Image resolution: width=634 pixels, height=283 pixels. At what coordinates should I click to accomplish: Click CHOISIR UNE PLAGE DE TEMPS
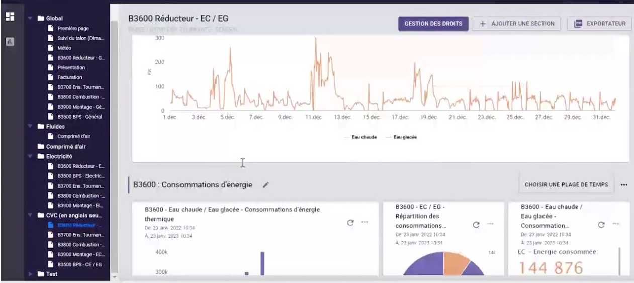[566, 185]
